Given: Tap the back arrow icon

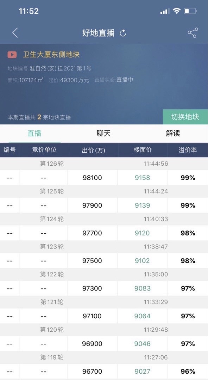Looking at the screenshot, I should point(15,33).
